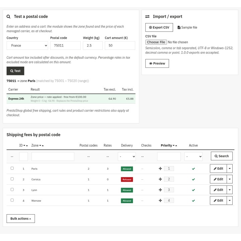Viewport: 241px width, 241px height.
Task: Click the dark Test button
Action: pos(15,71)
